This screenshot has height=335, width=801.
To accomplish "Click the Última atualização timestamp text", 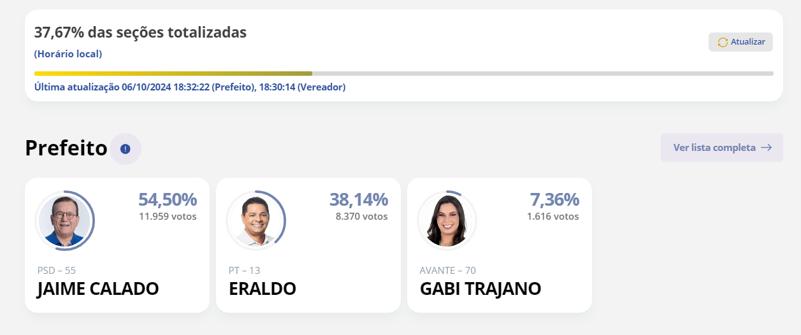I will coord(190,87).
